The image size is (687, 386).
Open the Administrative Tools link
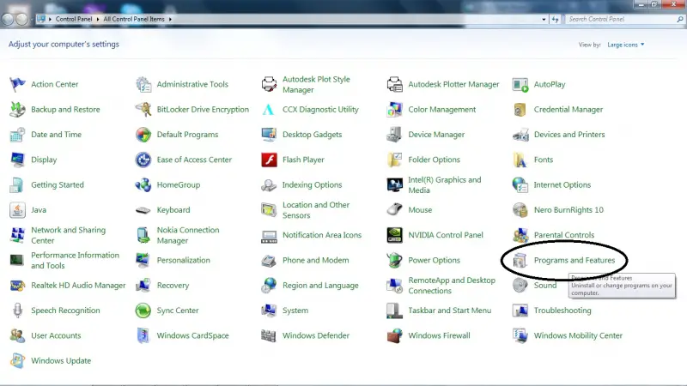(x=192, y=84)
